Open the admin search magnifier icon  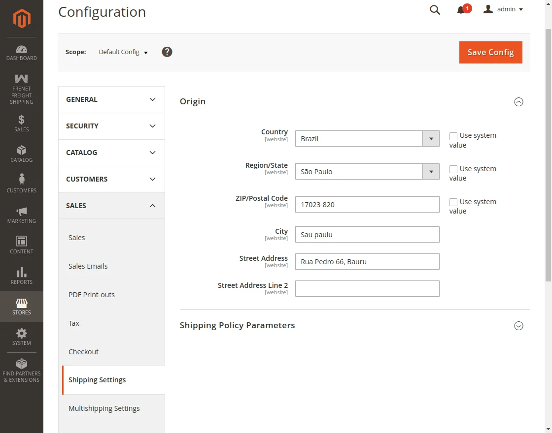434,10
